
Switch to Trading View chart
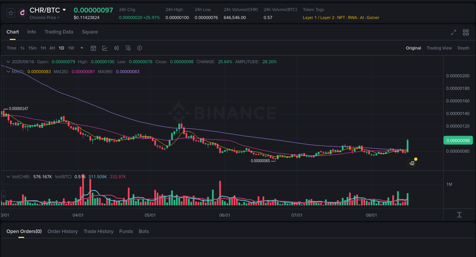point(439,48)
